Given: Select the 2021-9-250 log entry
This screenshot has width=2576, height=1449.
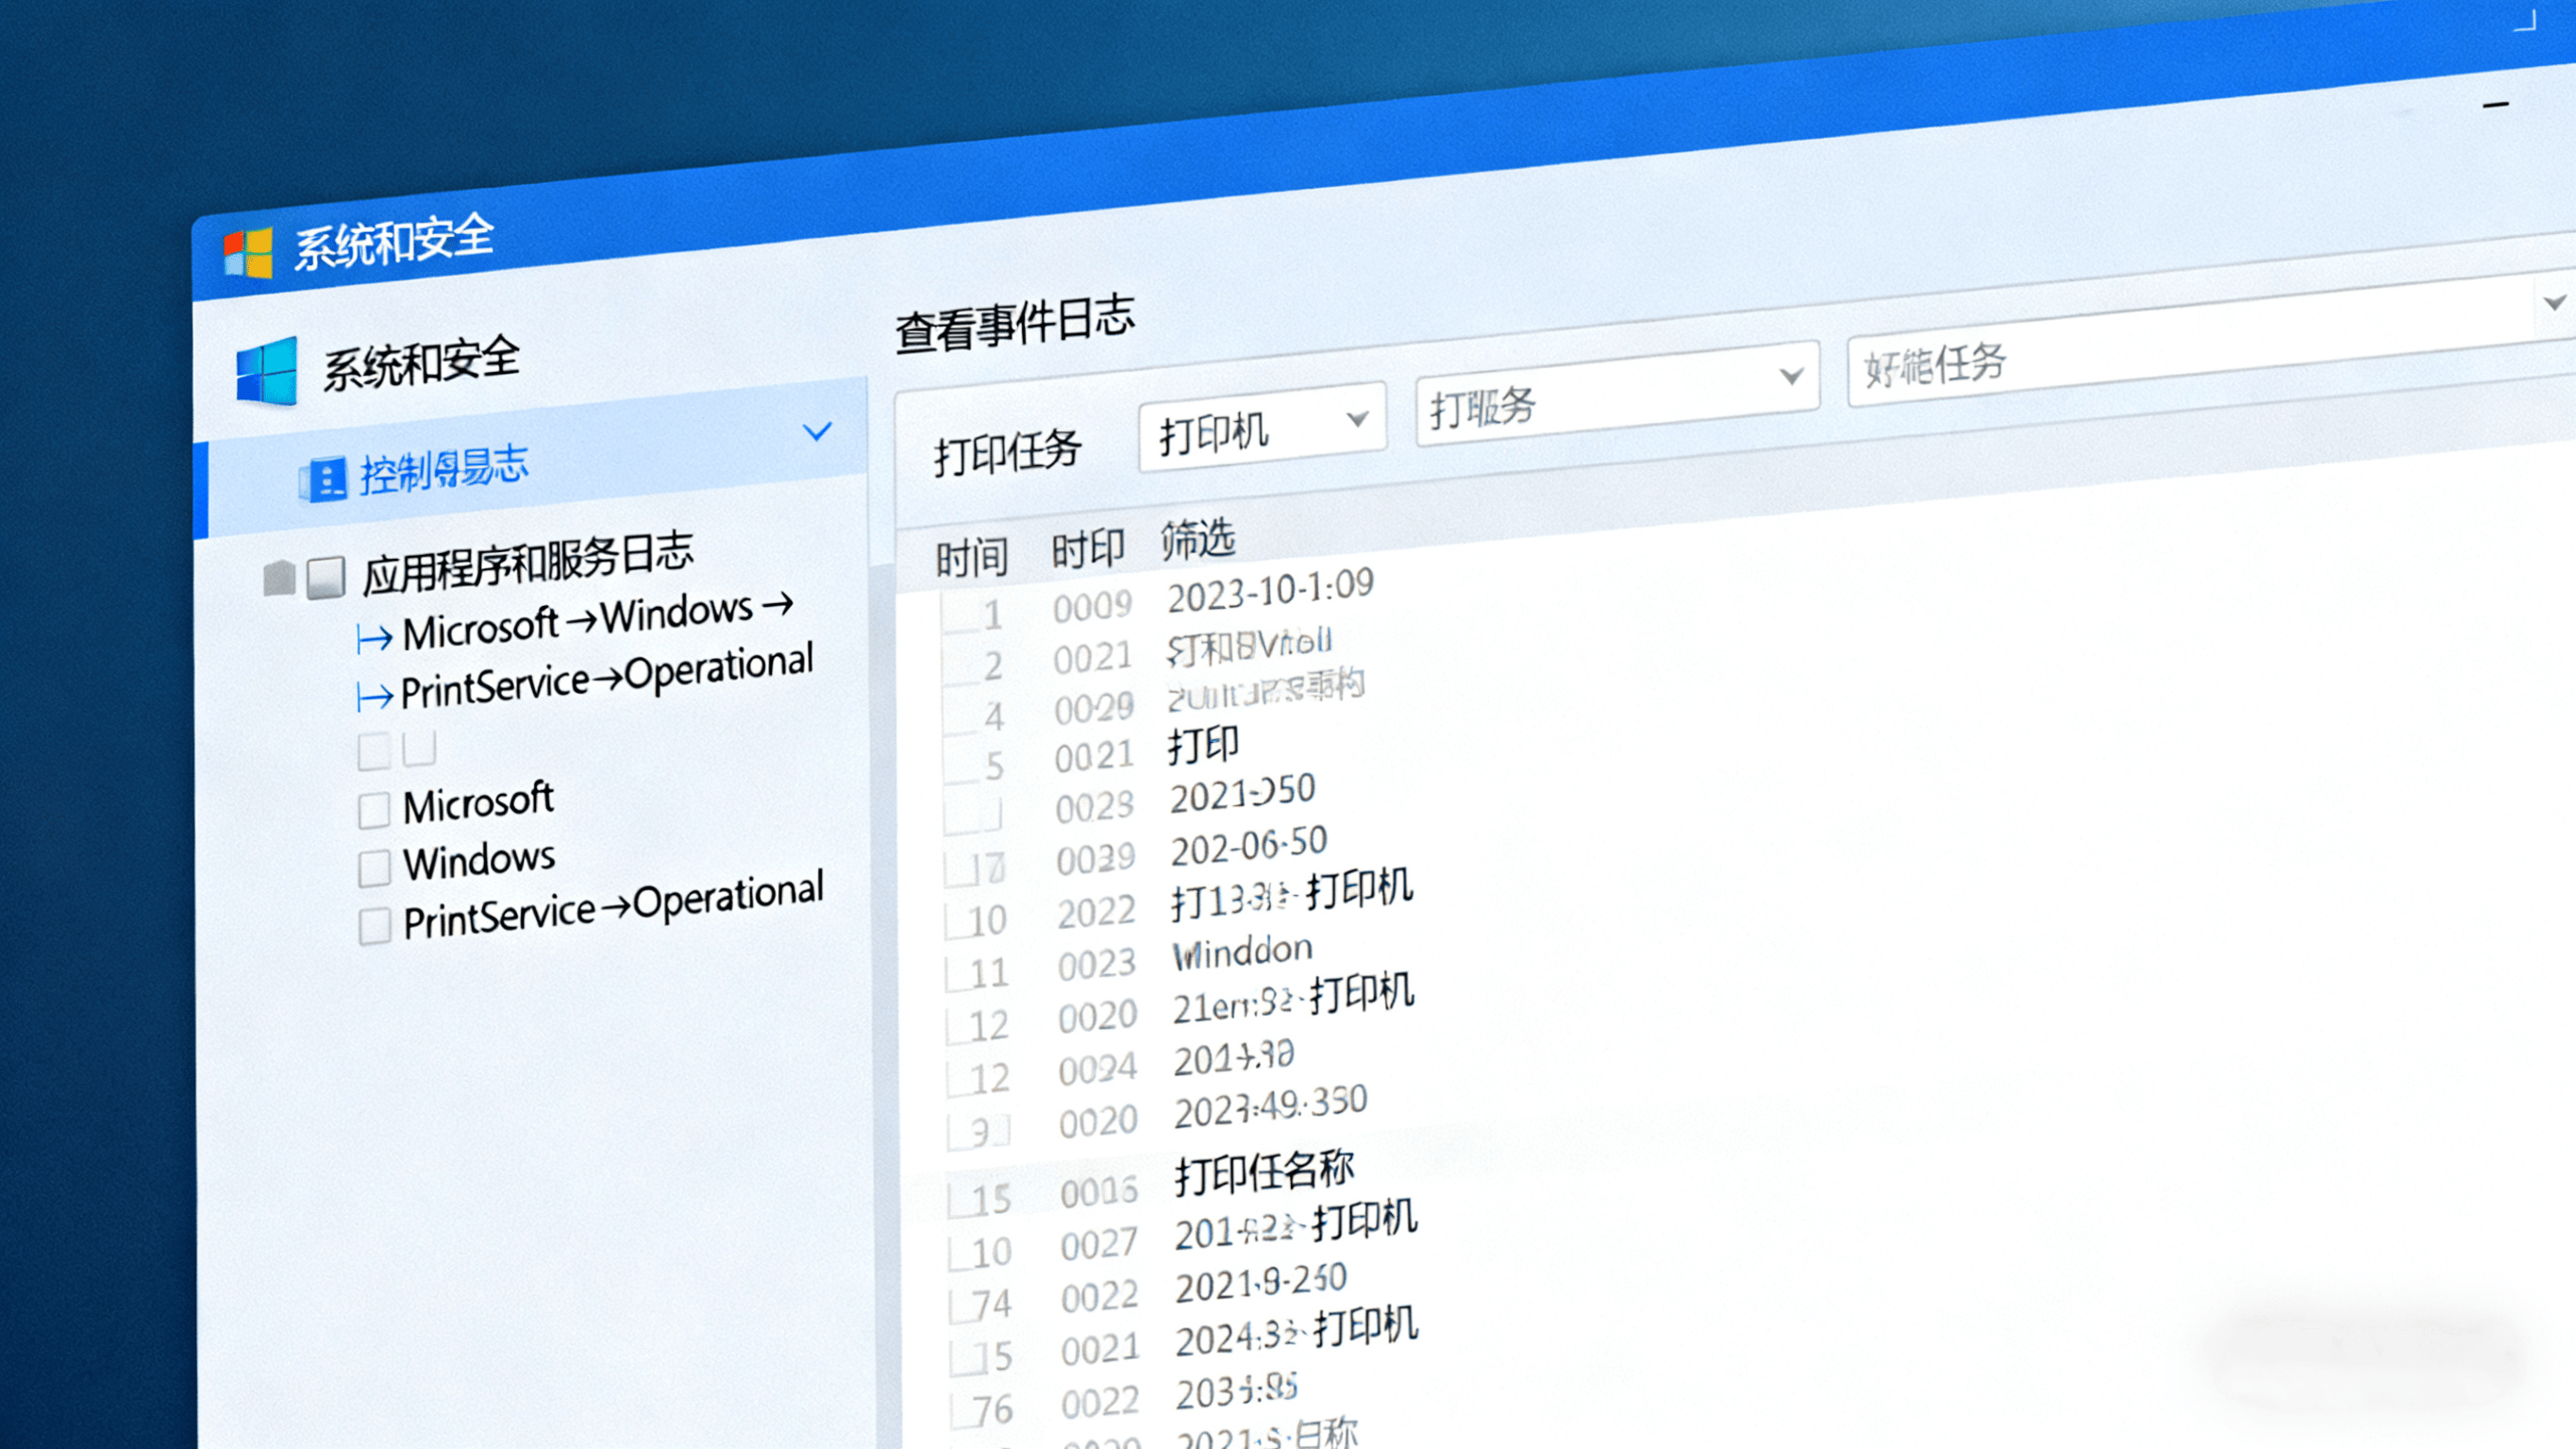Looking at the screenshot, I should 1262,1285.
